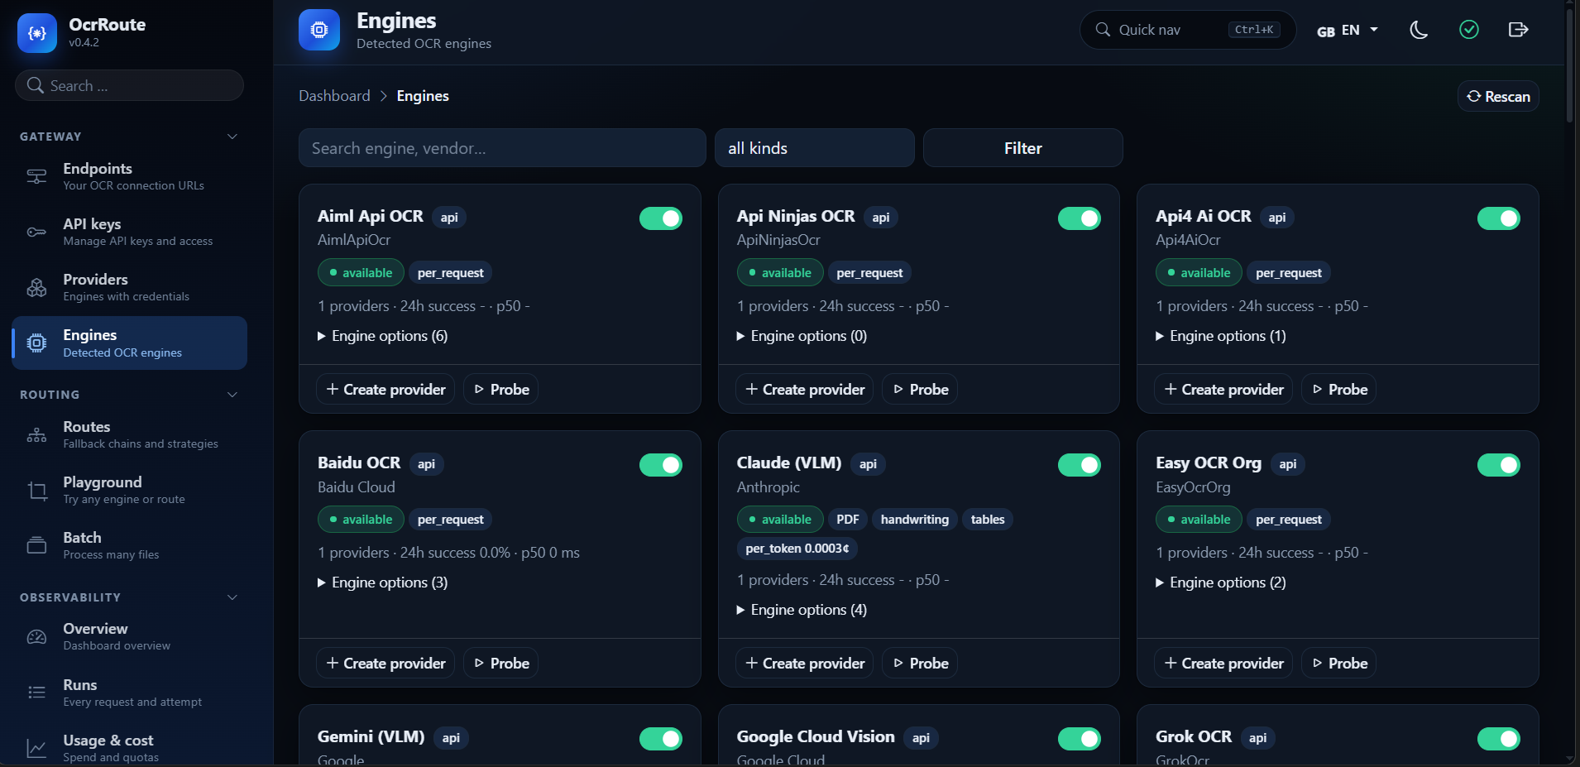Open Endpoints via its sidebar icon
The image size is (1580, 767).
click(36, 176)
